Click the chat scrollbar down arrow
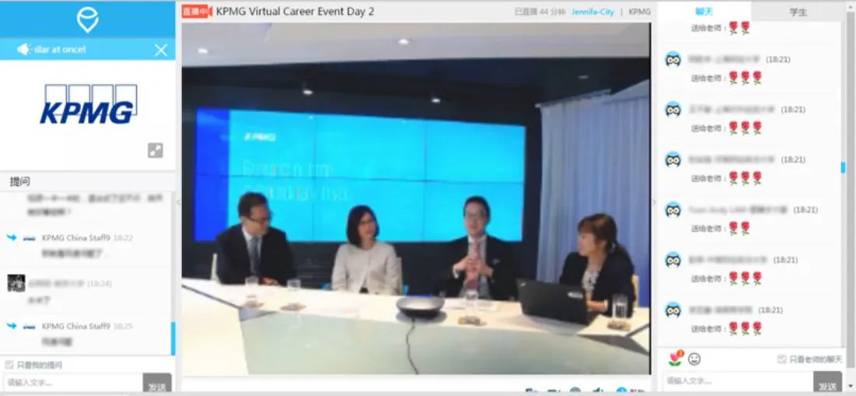This screenshot has width=856, height=396. point(850,387)
